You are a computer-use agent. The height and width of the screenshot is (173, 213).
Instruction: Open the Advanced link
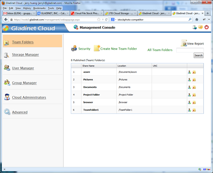point(20,112)
